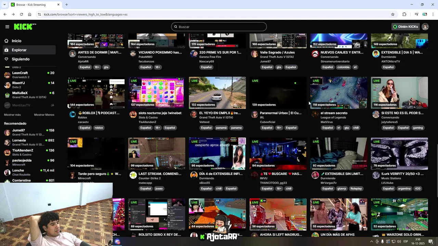Open Paranormal Urbex stream thumbnail
Viewport: 438px width, 246px height.
coord(278,93)
